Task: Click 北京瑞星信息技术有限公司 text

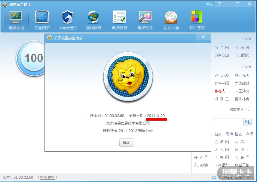Action: (x=128, y=123)
